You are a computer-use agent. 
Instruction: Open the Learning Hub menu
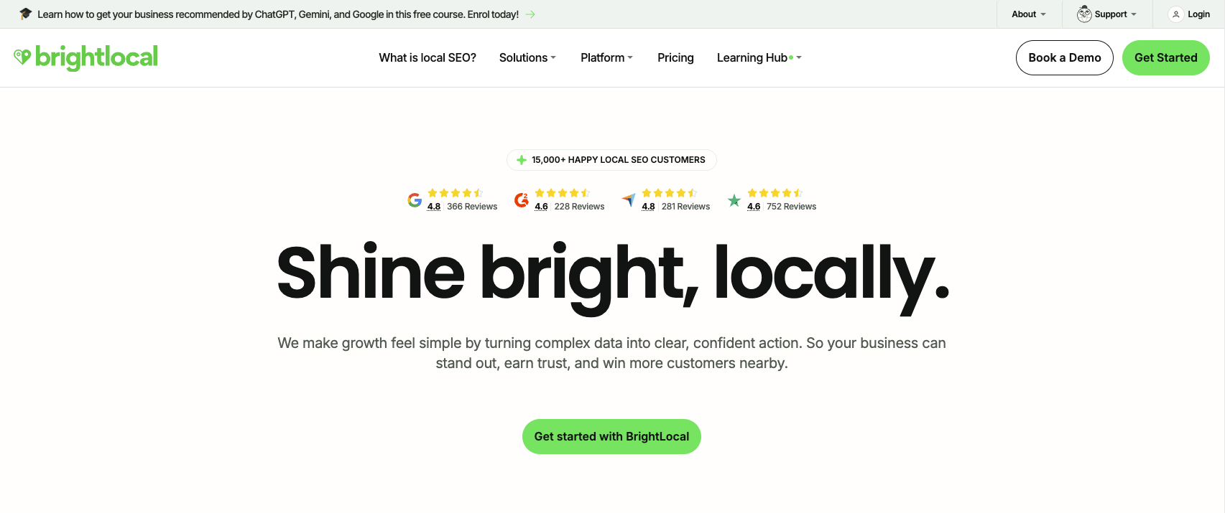(x=759, y=57)
